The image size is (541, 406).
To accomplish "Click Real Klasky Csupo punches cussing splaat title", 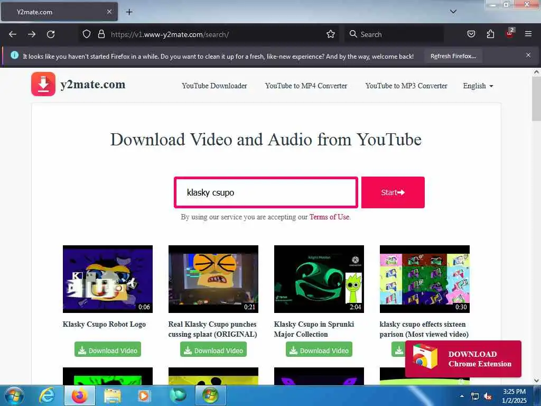I will 212,329.
